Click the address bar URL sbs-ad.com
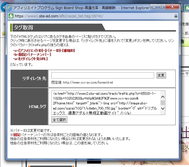The height and width of the screenshot is (167, 189). [x=59, y=16]
